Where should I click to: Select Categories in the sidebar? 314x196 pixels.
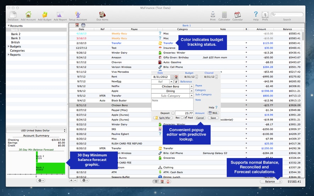pos(17,51)
